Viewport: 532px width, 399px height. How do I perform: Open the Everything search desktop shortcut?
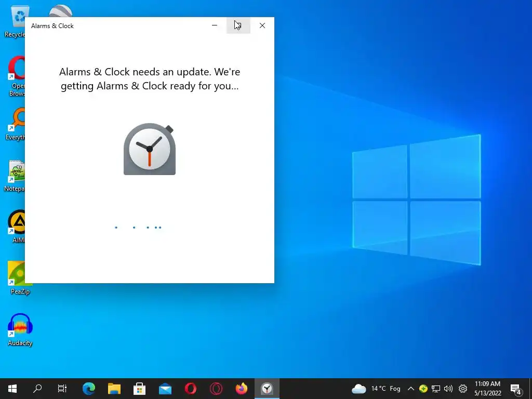pyautogui.click(x=16, y=124)
